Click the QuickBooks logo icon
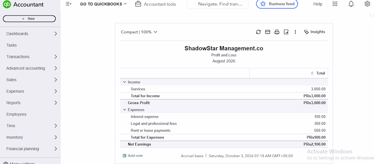Image resolution: width=374 pixels, height=164 pixels. click(x=7, y=4)
